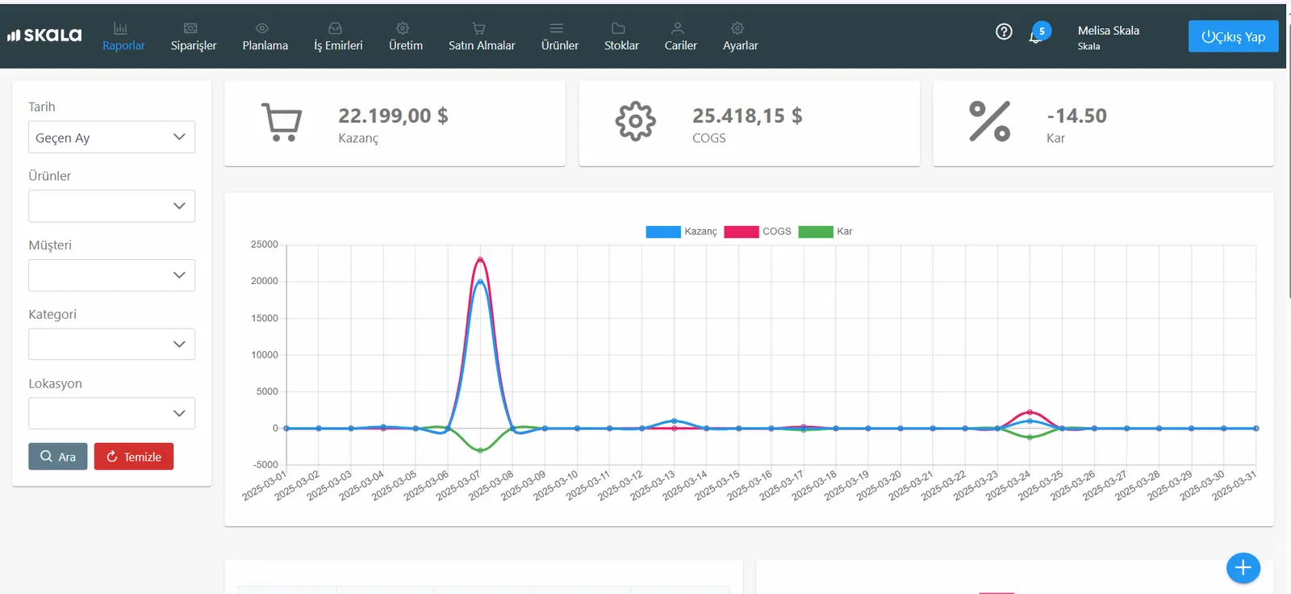Click the gear icon on COGS card
The image size is (1291, 594).
(x=636, y=122)
